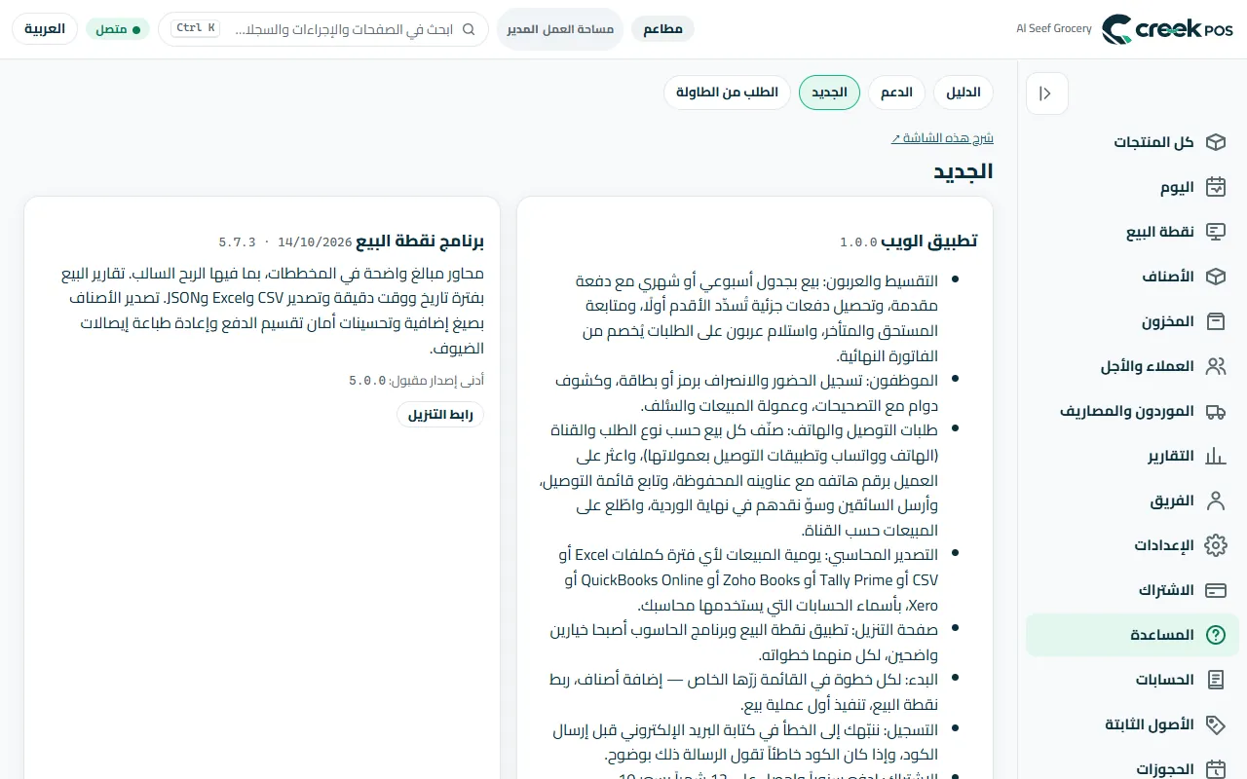Select the الجديد tab

point(829,93)
